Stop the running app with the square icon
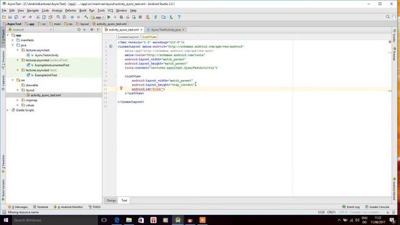The height and width of the screenshot is (225, 400). [140, 17]
